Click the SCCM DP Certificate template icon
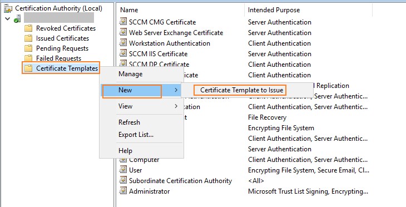The width and height of the screenshot is (406, 207). click(123, 64)
